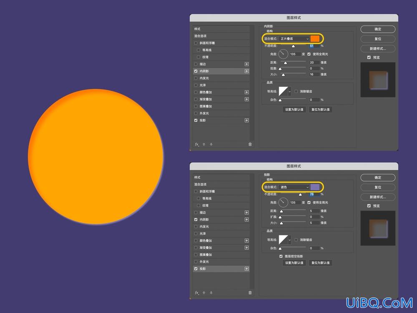Click 不透明度 slider handle in Inner Shadow dialog
The width and height of the screenshot is (417, 313).
coord(293,46)
